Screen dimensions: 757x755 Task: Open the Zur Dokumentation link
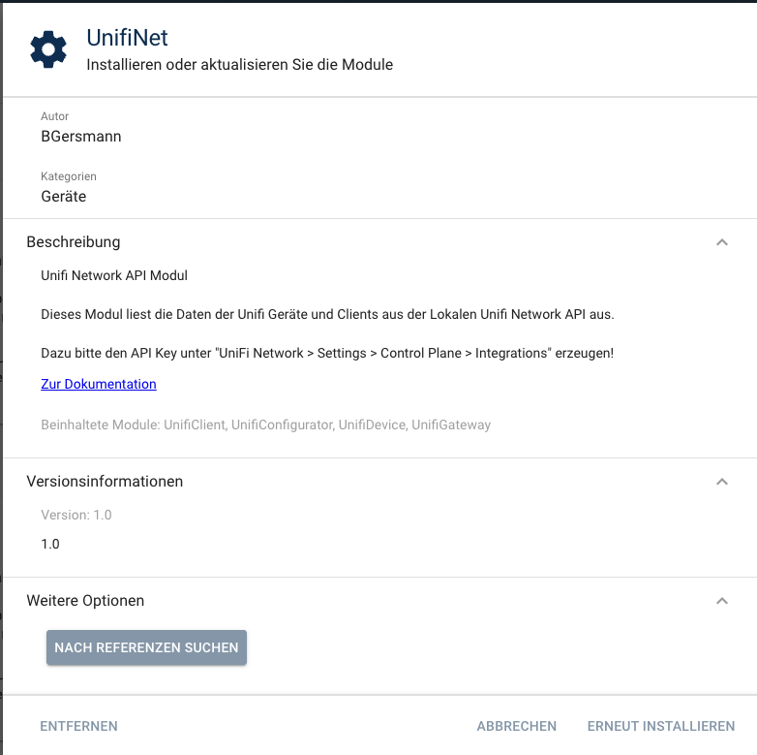[x=99, y=385]
